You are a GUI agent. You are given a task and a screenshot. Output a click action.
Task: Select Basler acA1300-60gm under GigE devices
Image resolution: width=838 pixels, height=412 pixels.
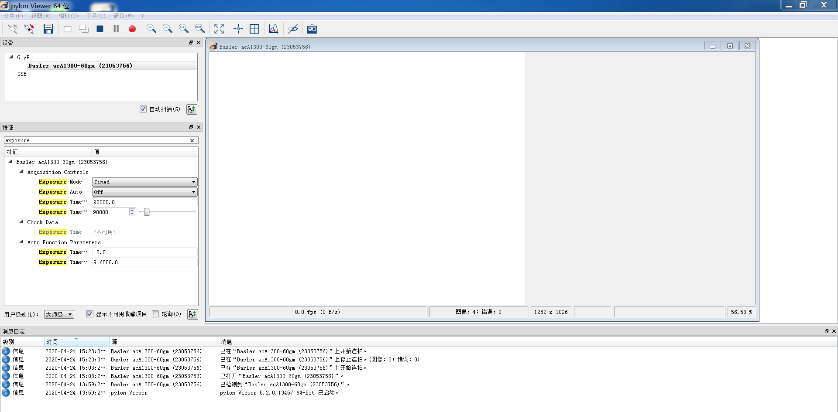(80, 65)
